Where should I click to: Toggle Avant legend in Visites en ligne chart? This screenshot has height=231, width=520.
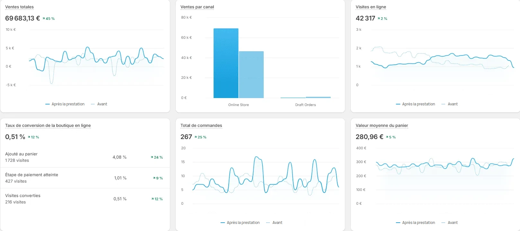[x=449, y=104]
